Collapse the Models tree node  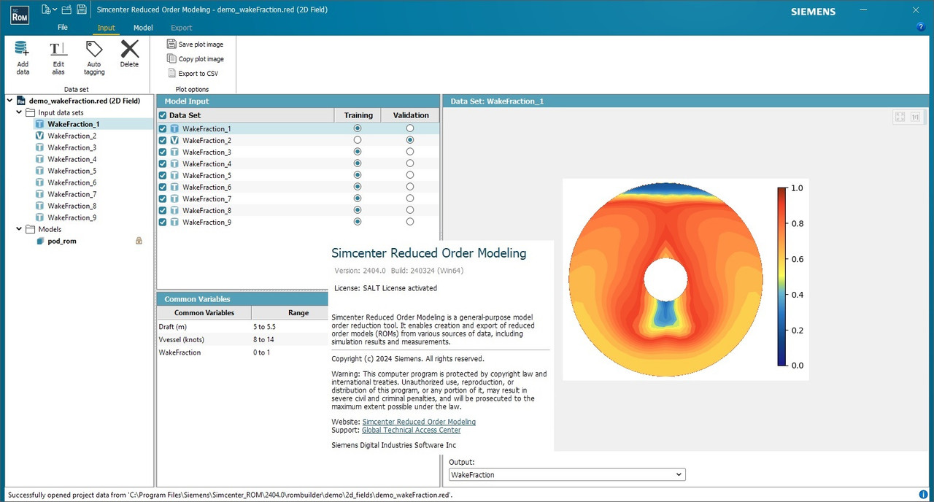click(19, 229)
